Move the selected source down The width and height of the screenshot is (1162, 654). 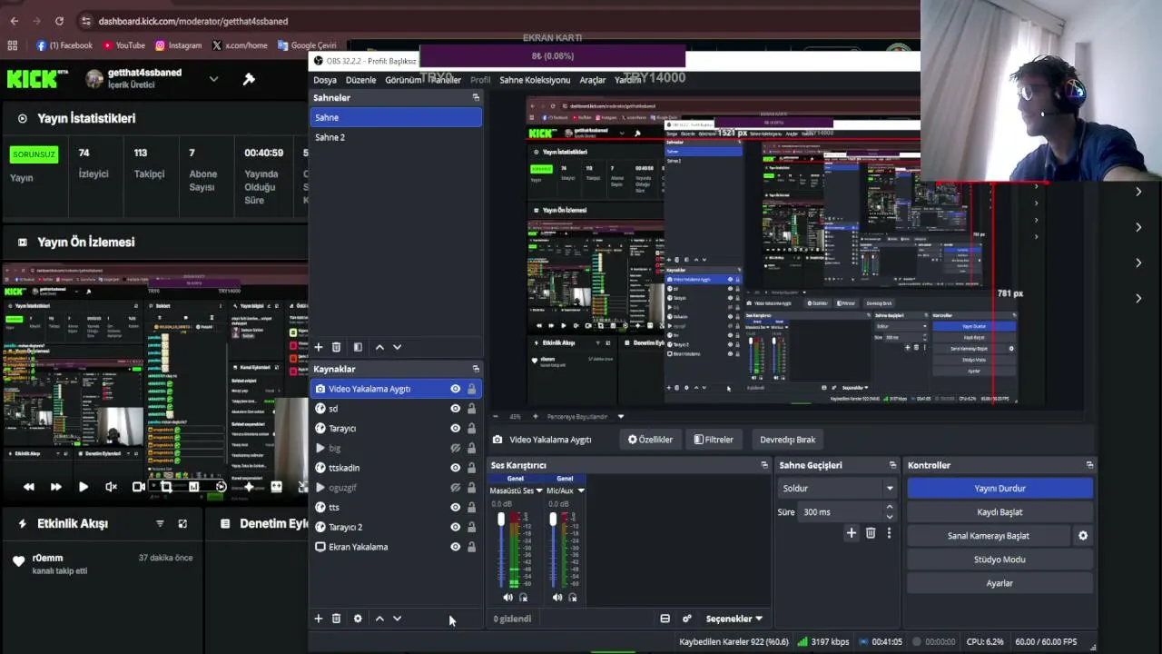pos(397,619)
